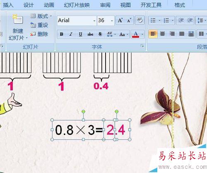This screenshot has height=173, width=207.
Task: Click the AV character spacing icon
Action: click(x=110, y=34)
